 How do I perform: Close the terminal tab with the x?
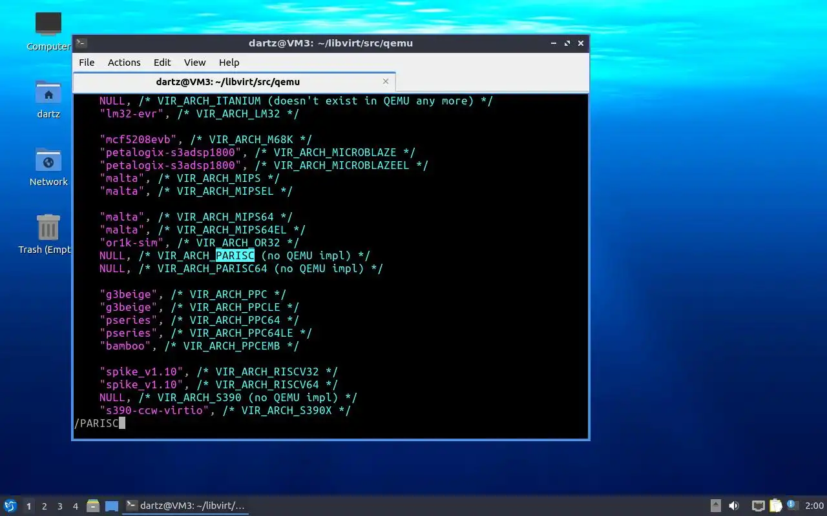pos(386,81)
